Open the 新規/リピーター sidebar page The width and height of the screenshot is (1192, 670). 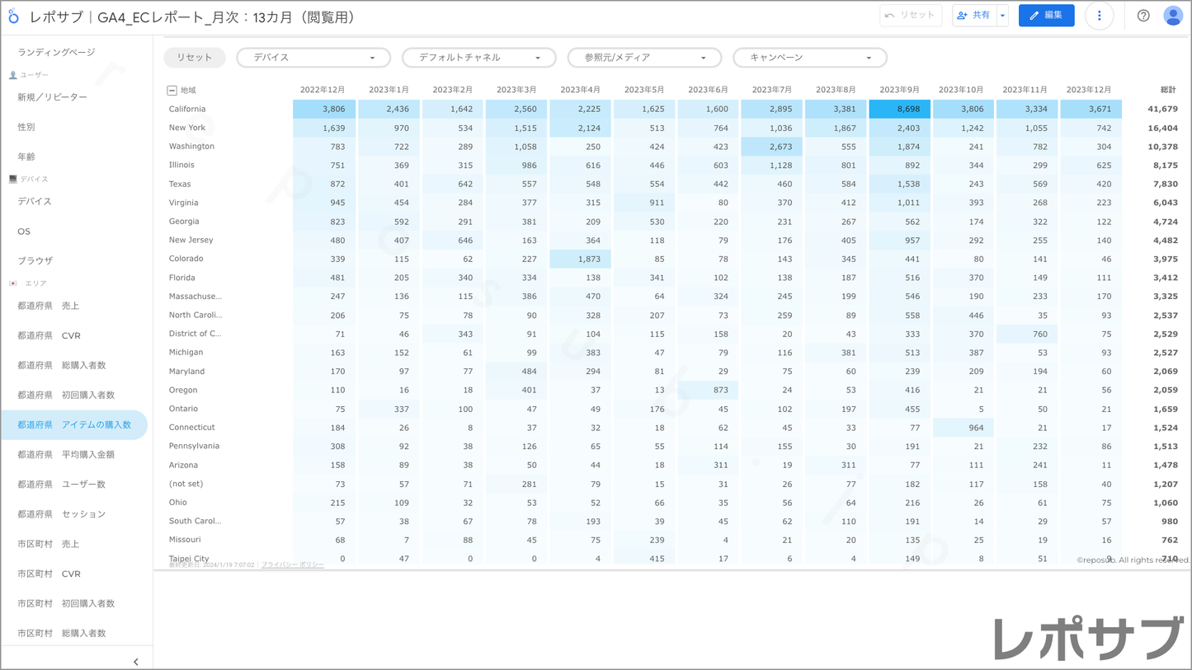point(52,97)
